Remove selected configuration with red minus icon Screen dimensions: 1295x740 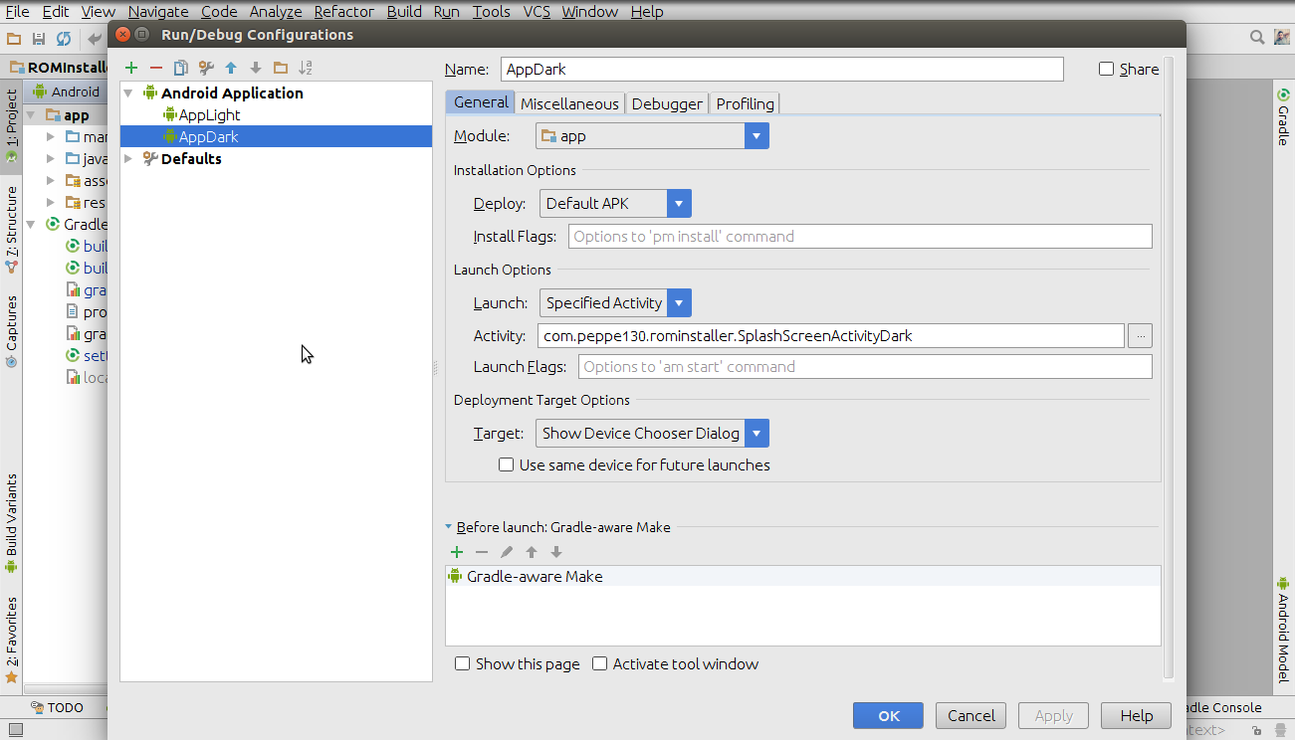pyautogui.click(x=155, y=68)
